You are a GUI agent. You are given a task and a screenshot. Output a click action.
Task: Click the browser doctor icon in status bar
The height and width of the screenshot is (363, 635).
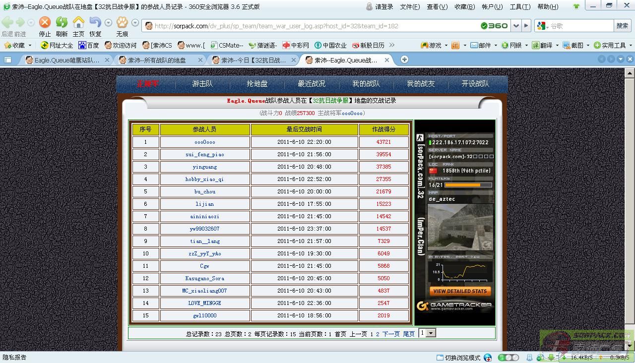pyautogui.click(x=488, y=358)
